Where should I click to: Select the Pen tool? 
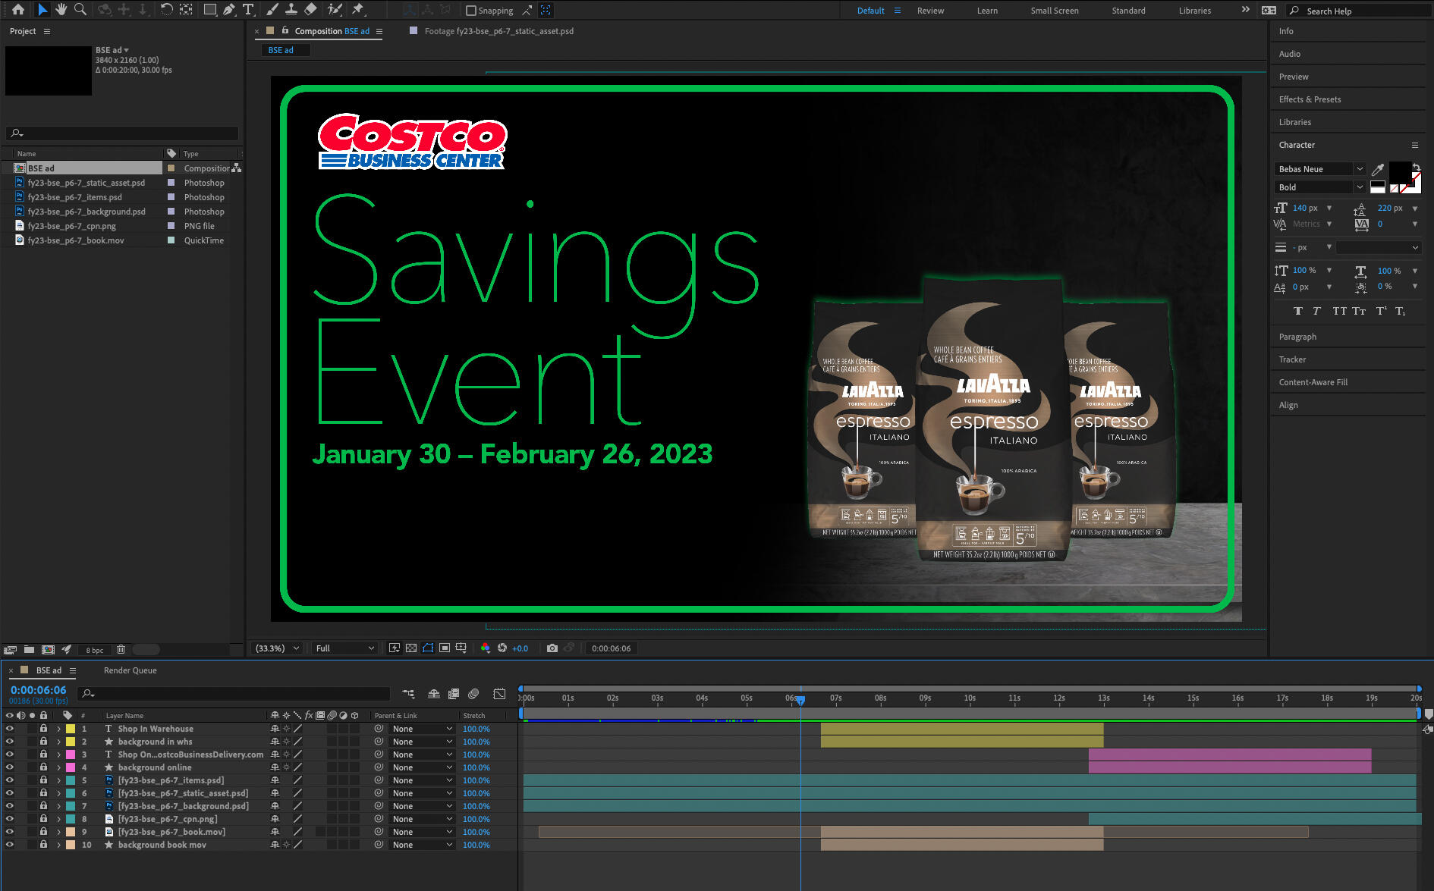point(228,10)
